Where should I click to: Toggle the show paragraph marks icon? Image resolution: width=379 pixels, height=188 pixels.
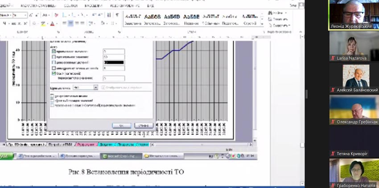tap(117, 15)
